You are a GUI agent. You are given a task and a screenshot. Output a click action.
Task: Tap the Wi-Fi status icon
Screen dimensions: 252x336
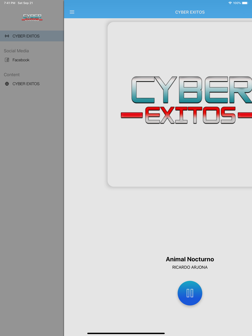point(230,3)
